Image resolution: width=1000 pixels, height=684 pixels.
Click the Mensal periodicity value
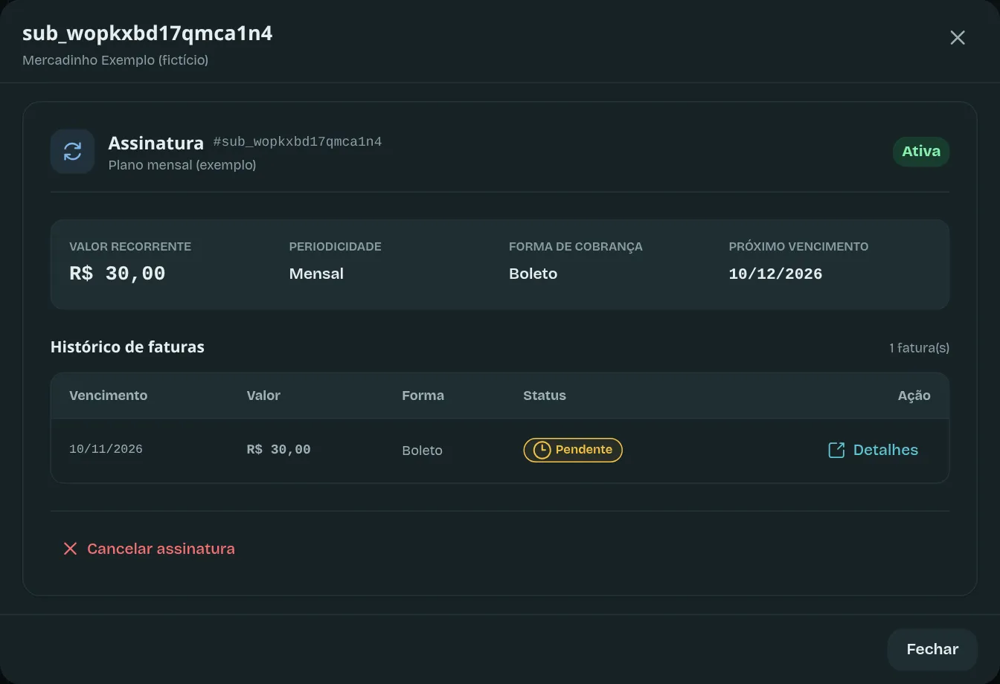[316, 274]
